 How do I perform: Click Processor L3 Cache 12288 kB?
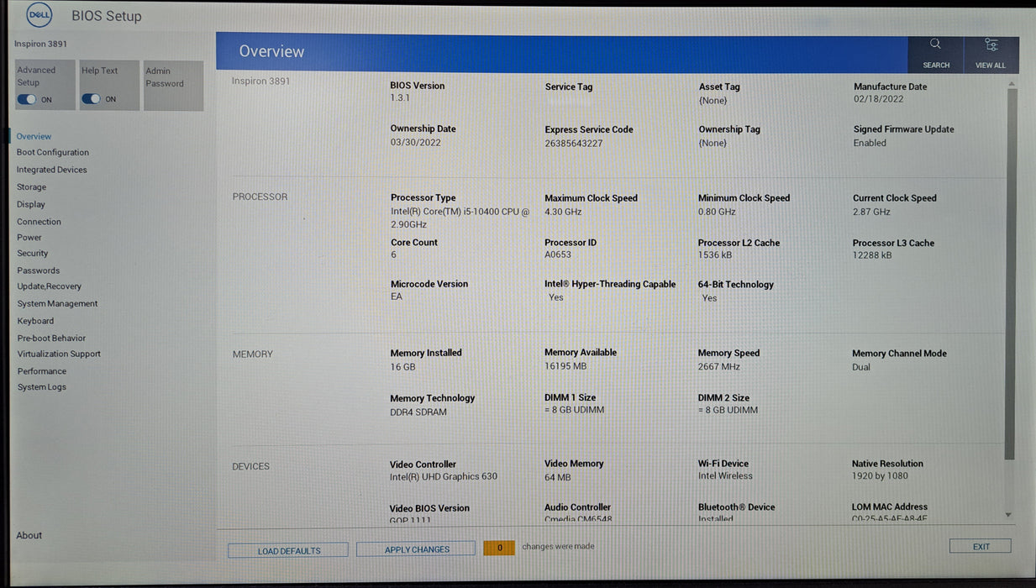tap(872, 255)
